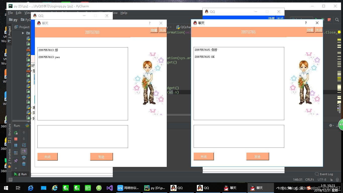Open the File menu in PyCharm
Viewport: 343px width, 193px height.
point(10,13)
